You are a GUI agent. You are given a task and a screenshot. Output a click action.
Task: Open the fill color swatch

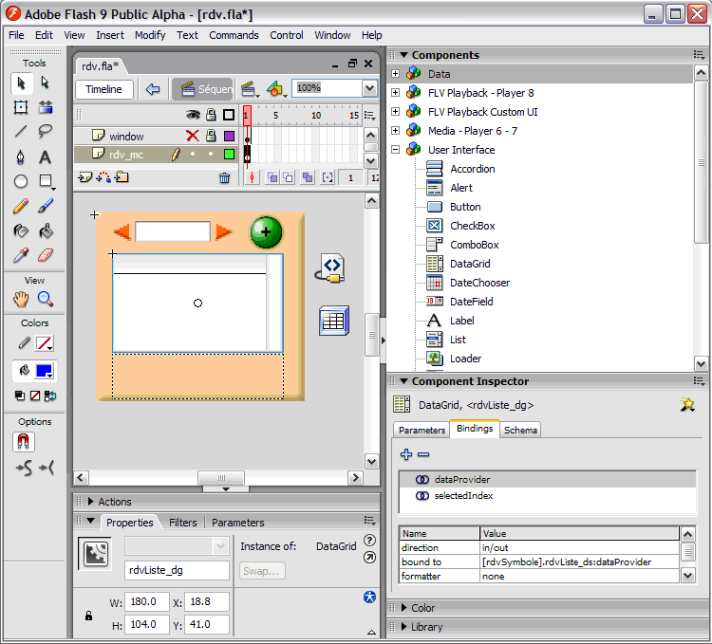45,371
